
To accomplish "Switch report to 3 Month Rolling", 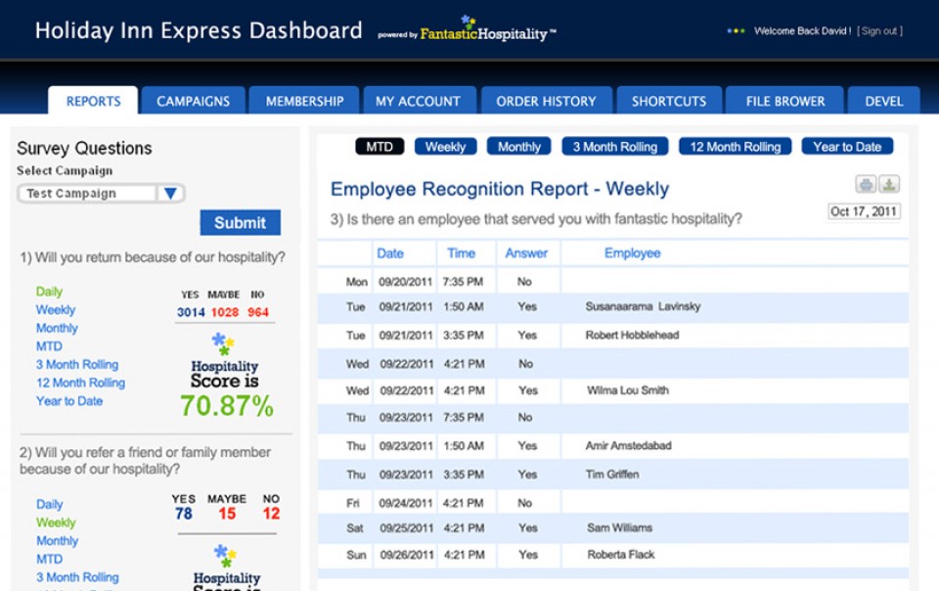I will tap(614, 147).
